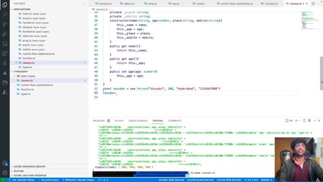Viewport: 323px width, 182px height.
Task: Maximize the panel size chevron
Action: point(314,120)
